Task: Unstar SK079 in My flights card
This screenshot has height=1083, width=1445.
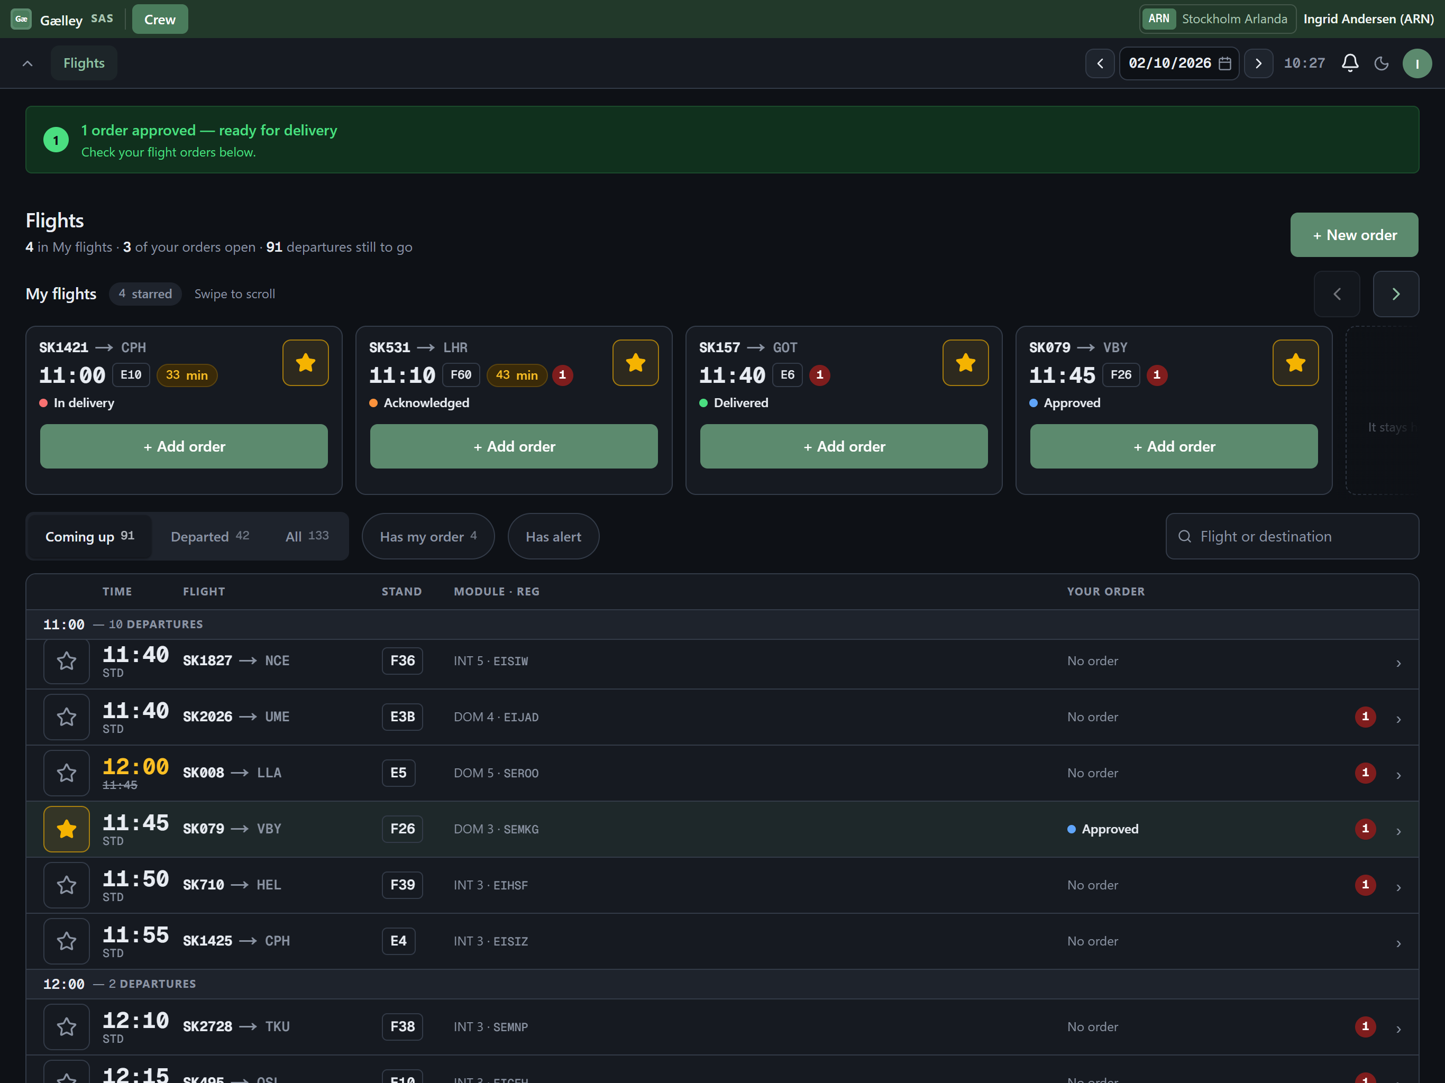Action: coord(1295,363)
